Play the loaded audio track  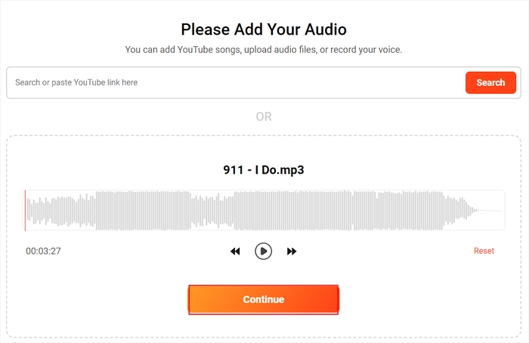pyautogui.click(x=263, y=251)
